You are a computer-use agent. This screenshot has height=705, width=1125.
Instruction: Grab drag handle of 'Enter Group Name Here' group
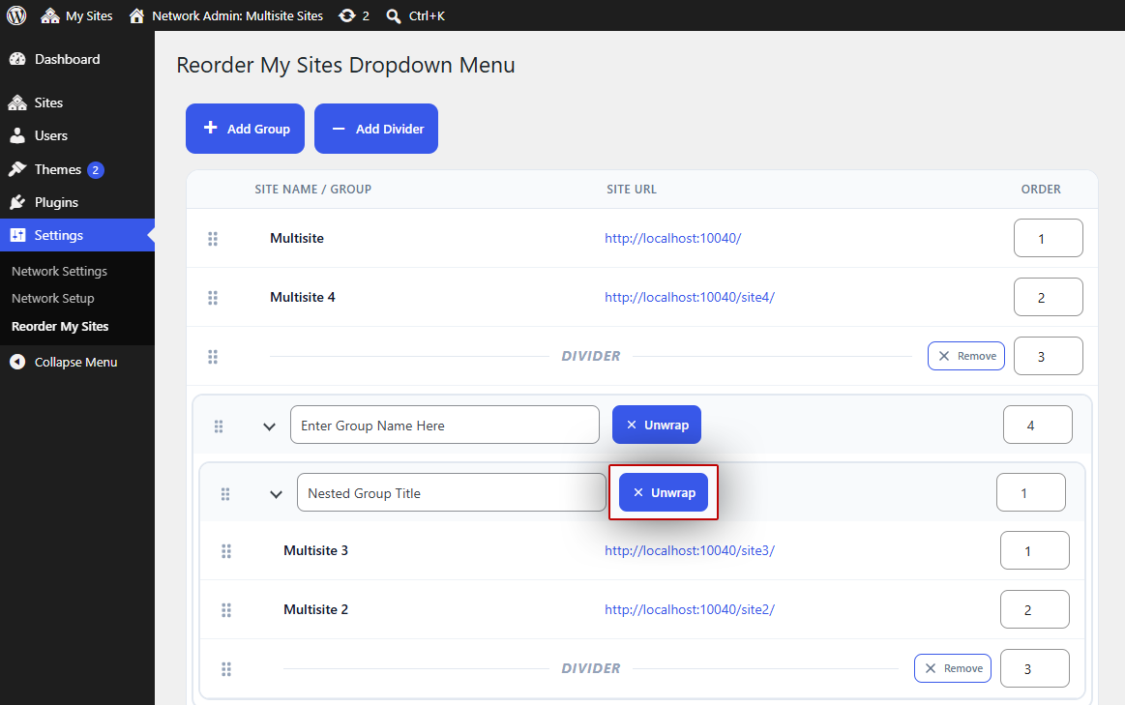(x=219, y=426)
